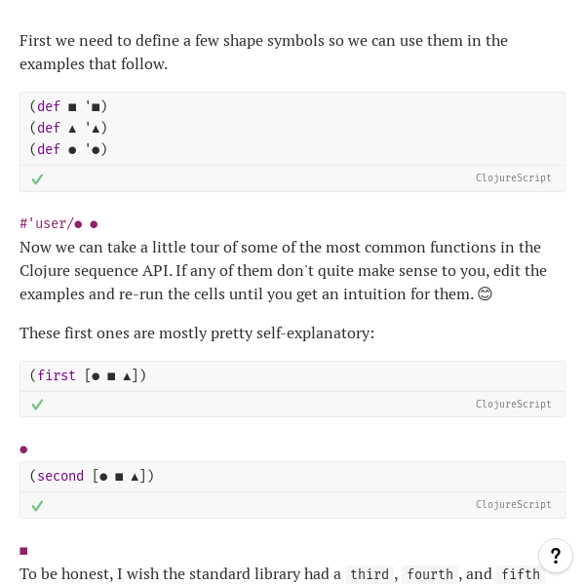Click green checkmark under the second cell
This screenshot has height=585, width=585.
37,506
